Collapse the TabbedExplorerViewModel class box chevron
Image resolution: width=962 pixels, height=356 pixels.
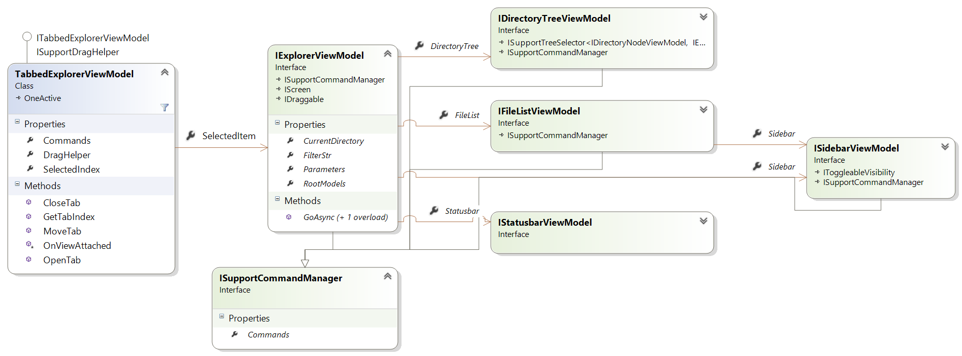coord(165,72)
